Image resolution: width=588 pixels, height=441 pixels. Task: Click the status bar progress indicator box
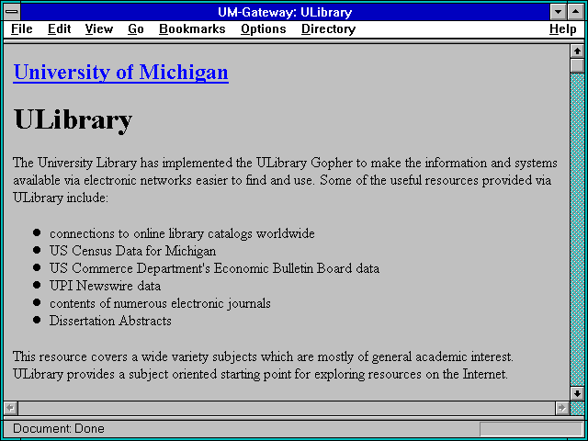531,429
